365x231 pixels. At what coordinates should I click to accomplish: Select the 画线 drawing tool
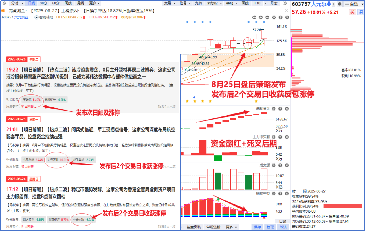point(245,3)
